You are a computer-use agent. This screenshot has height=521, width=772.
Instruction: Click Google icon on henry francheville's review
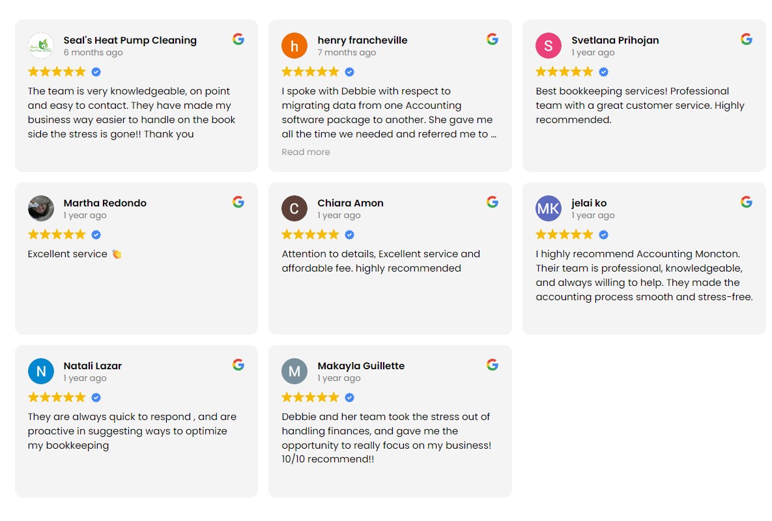click(493, 39)
